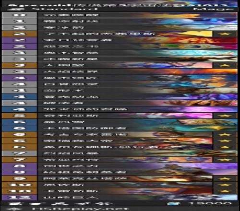This screenshot has height=211, width=240.
Task: Click the legendary star beside 考古专家雷诺
Action: coord(225,134)
